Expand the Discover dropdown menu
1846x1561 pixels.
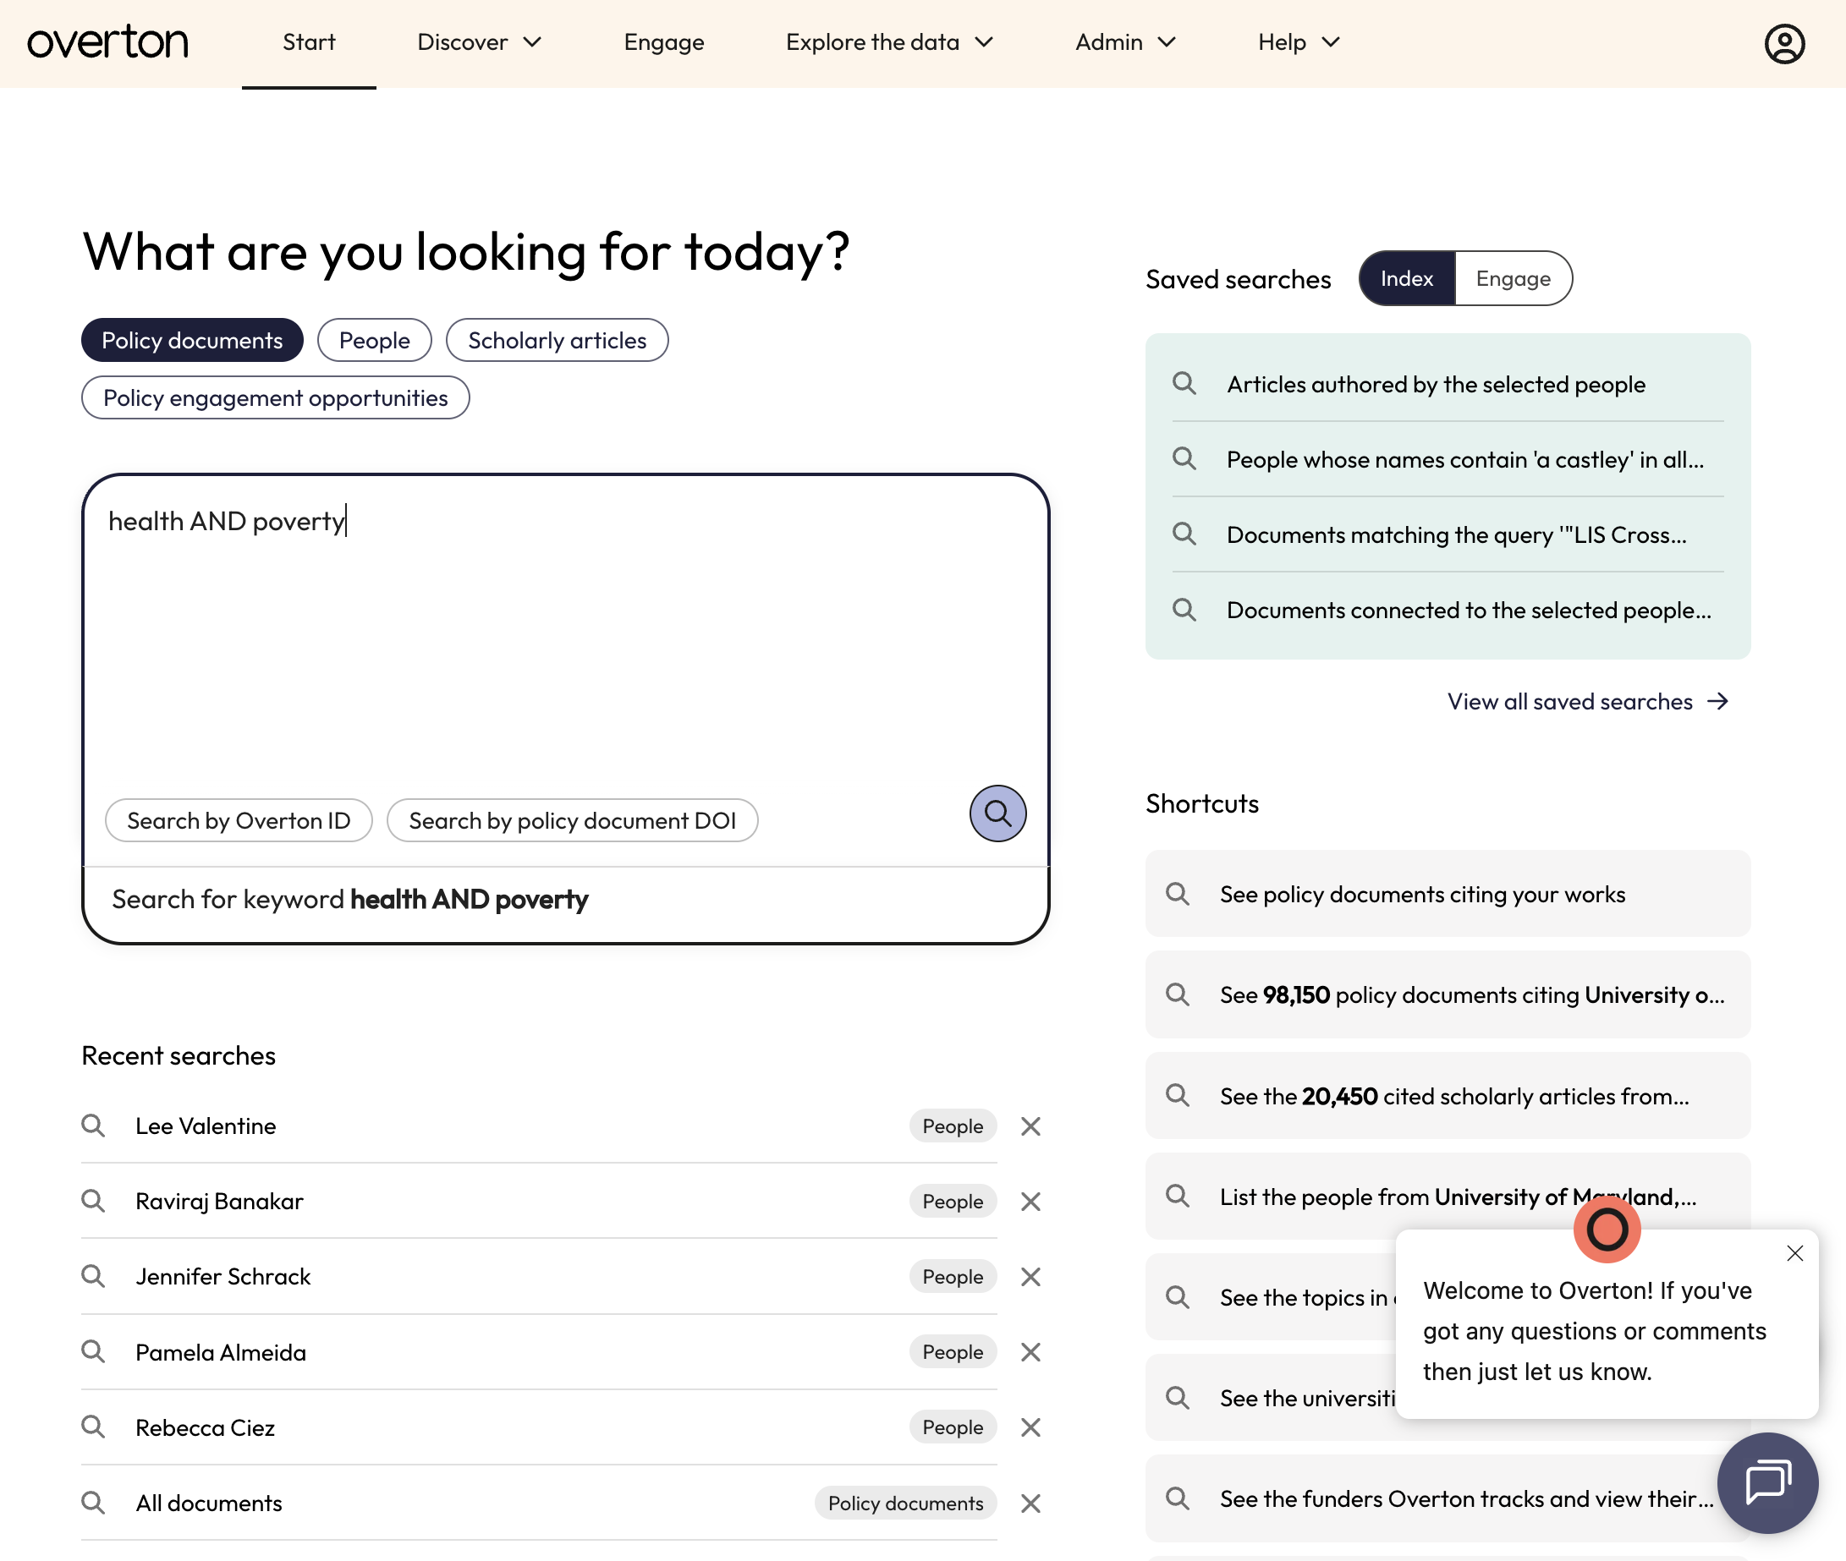(479, 41)
